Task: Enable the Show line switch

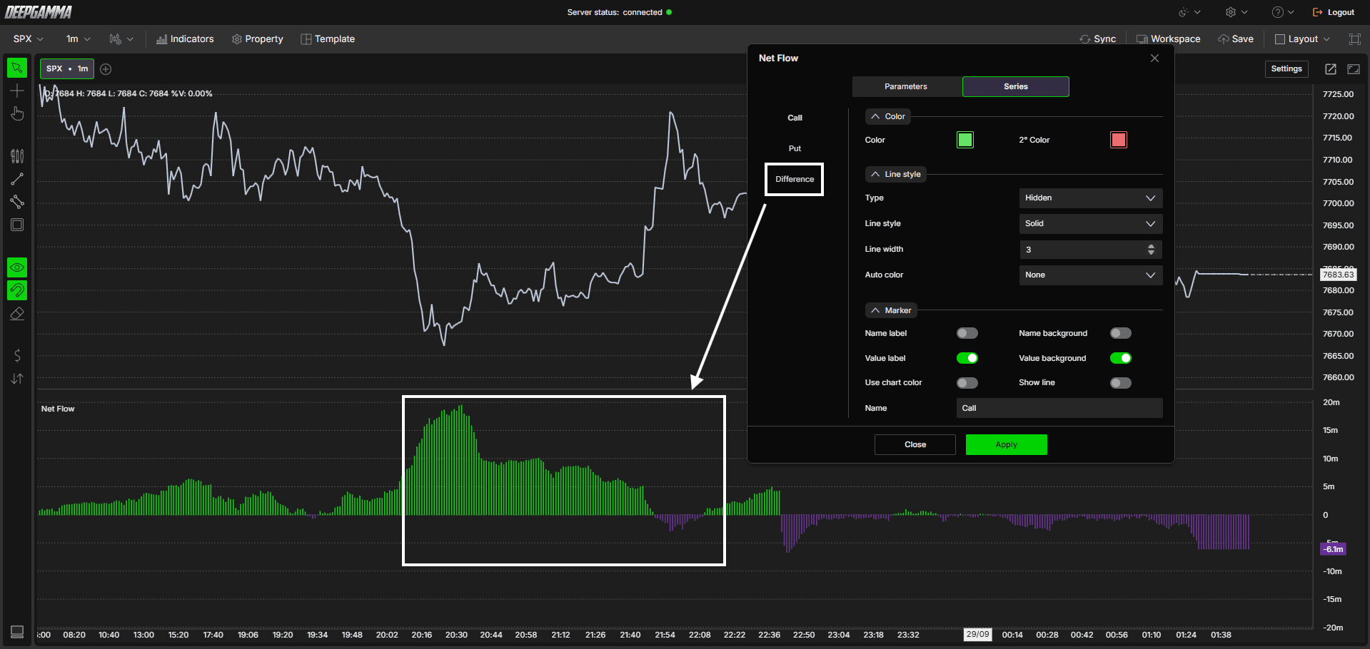Action: pos(1121,383)
